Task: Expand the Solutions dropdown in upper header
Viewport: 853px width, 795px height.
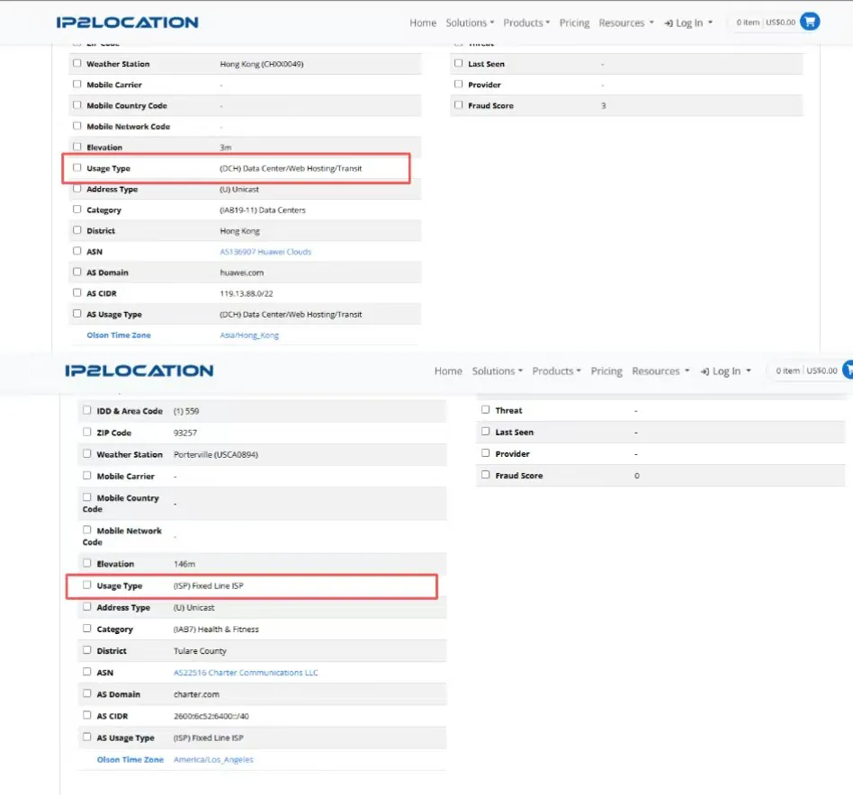Action: tap(469, 23)
